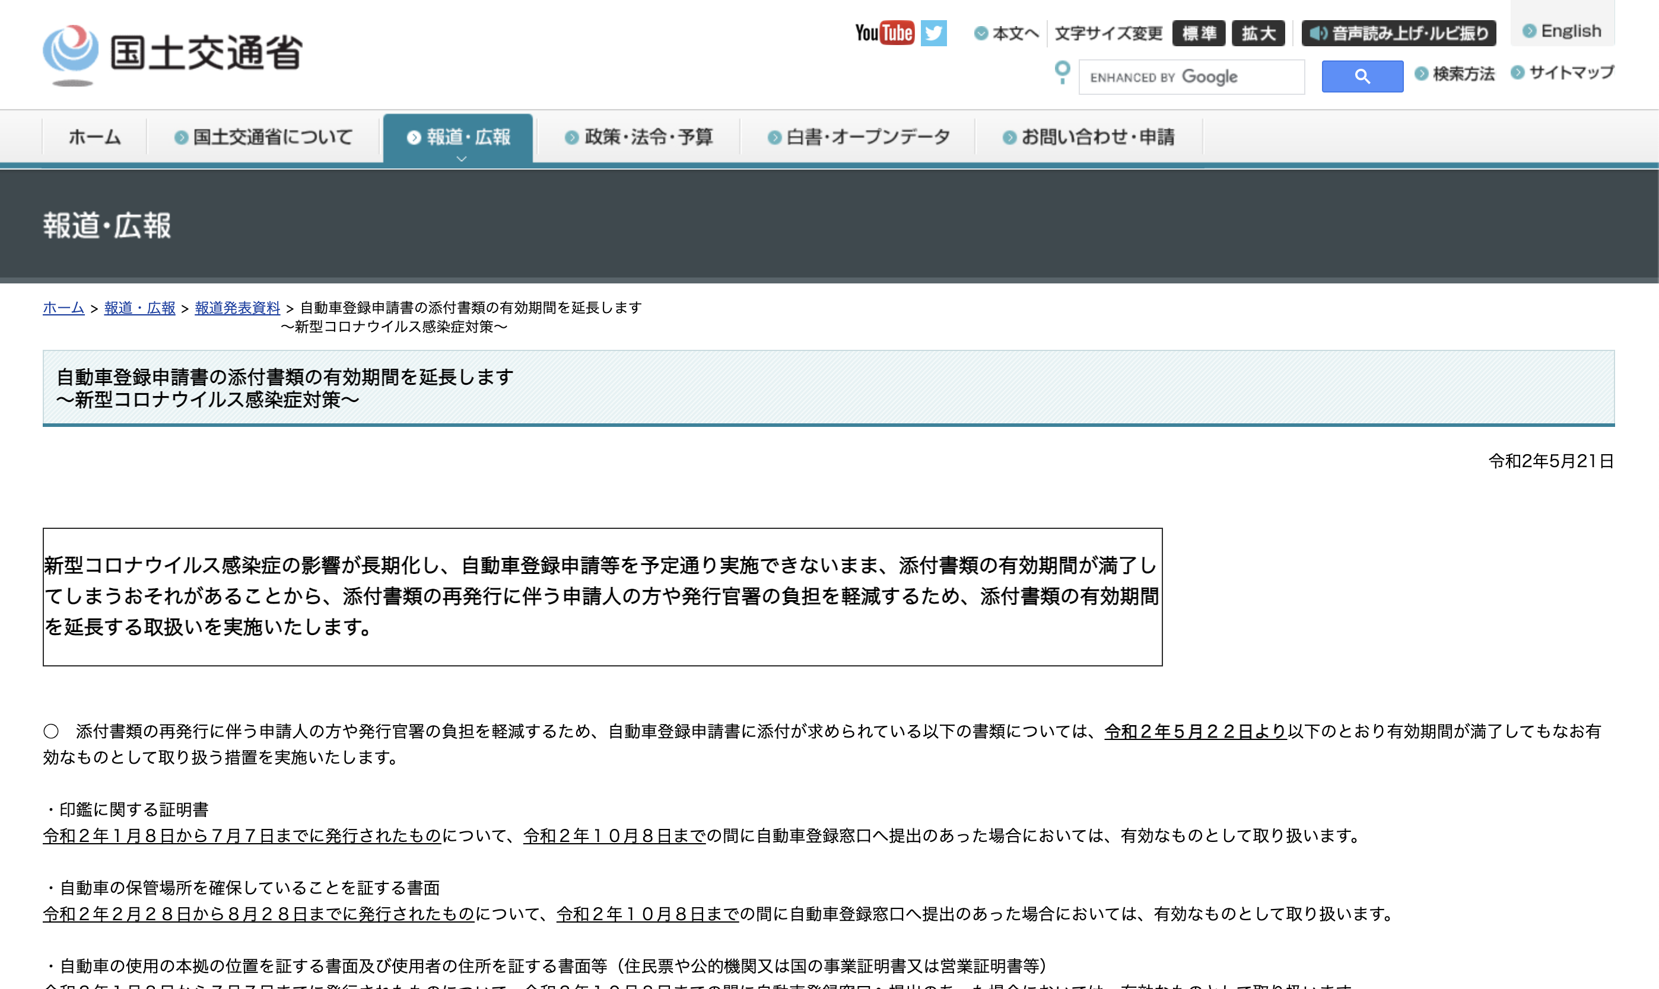This screenshot has width=1659, height=989.
Task: Follow the 報道発表資料 breadcrumb link
Action: coord(237,308)
